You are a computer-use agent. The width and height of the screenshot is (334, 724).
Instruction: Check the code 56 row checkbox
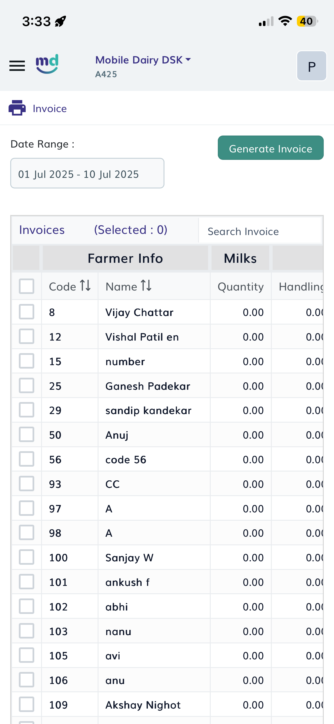tap(27, 459)
